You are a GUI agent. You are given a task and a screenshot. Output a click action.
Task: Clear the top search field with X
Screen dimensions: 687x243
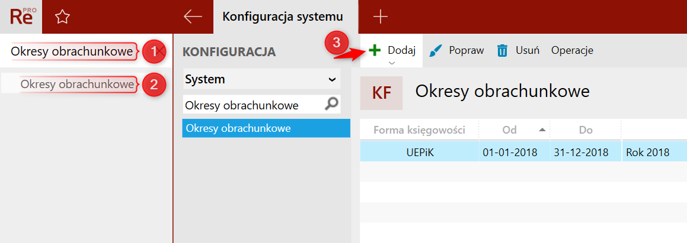pos(161,51)
